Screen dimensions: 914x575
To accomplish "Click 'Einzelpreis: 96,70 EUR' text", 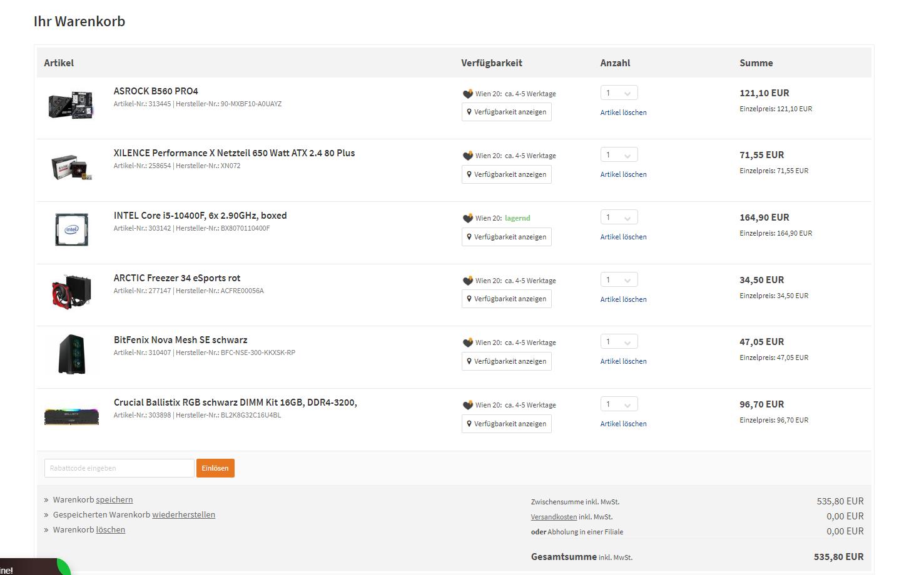I will [774, 421].
